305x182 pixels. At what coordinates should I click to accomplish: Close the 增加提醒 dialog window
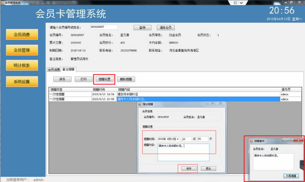click(220, 103)
